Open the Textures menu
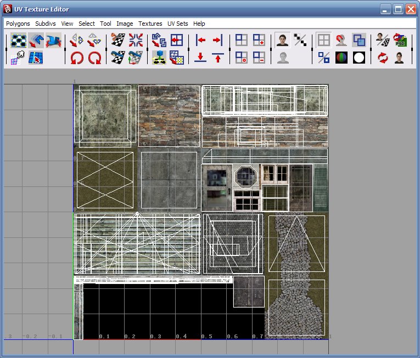Screen dimensions: 420x358 pyautogui.click(x=150, y=24)
